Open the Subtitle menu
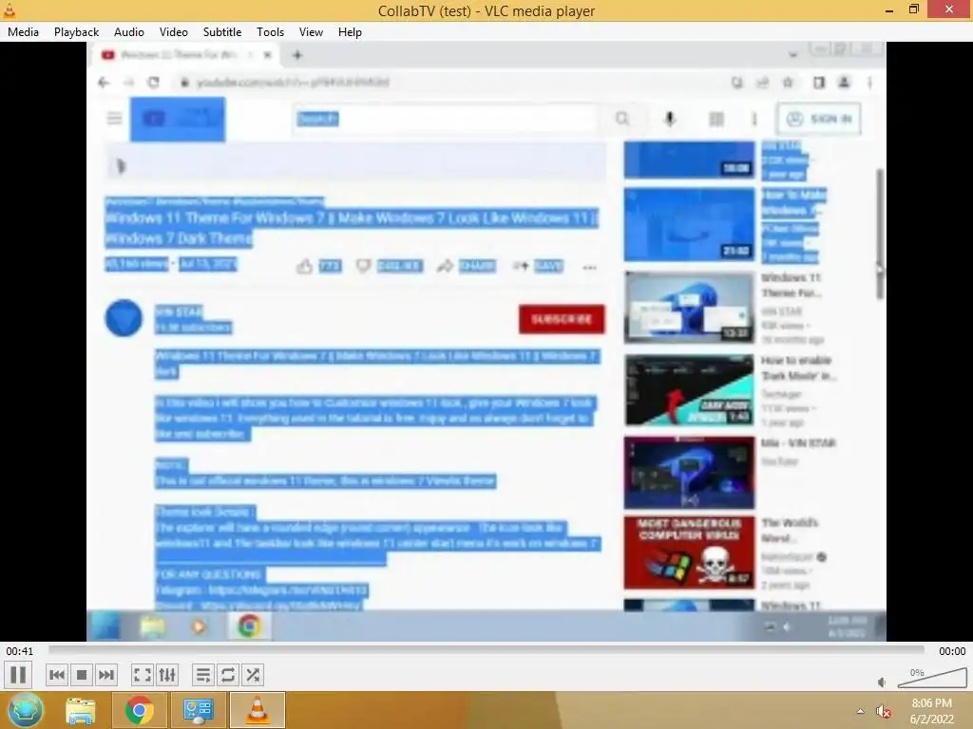 (222, 32)
